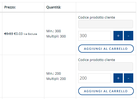Increase quantity with plus button beside 300
The image size is (139, 99).
click(118, 36)
